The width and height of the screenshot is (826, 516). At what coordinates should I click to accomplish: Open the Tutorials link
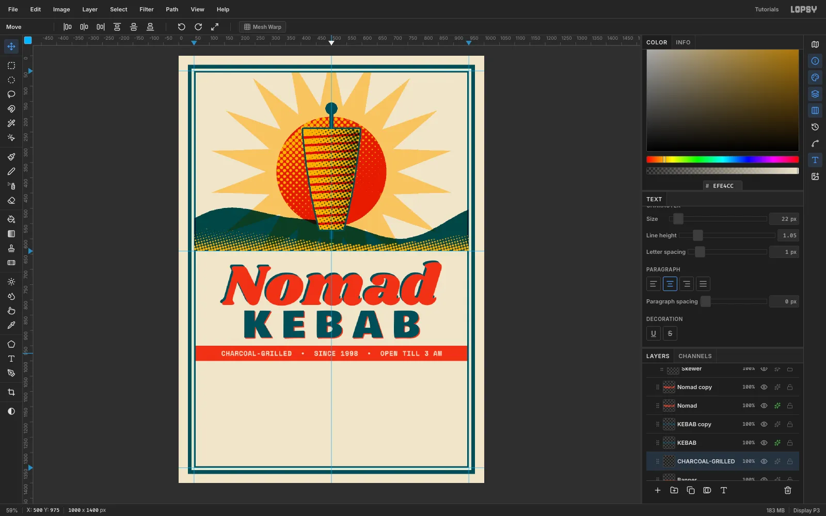pyautogui.click(x=767, y=9)
